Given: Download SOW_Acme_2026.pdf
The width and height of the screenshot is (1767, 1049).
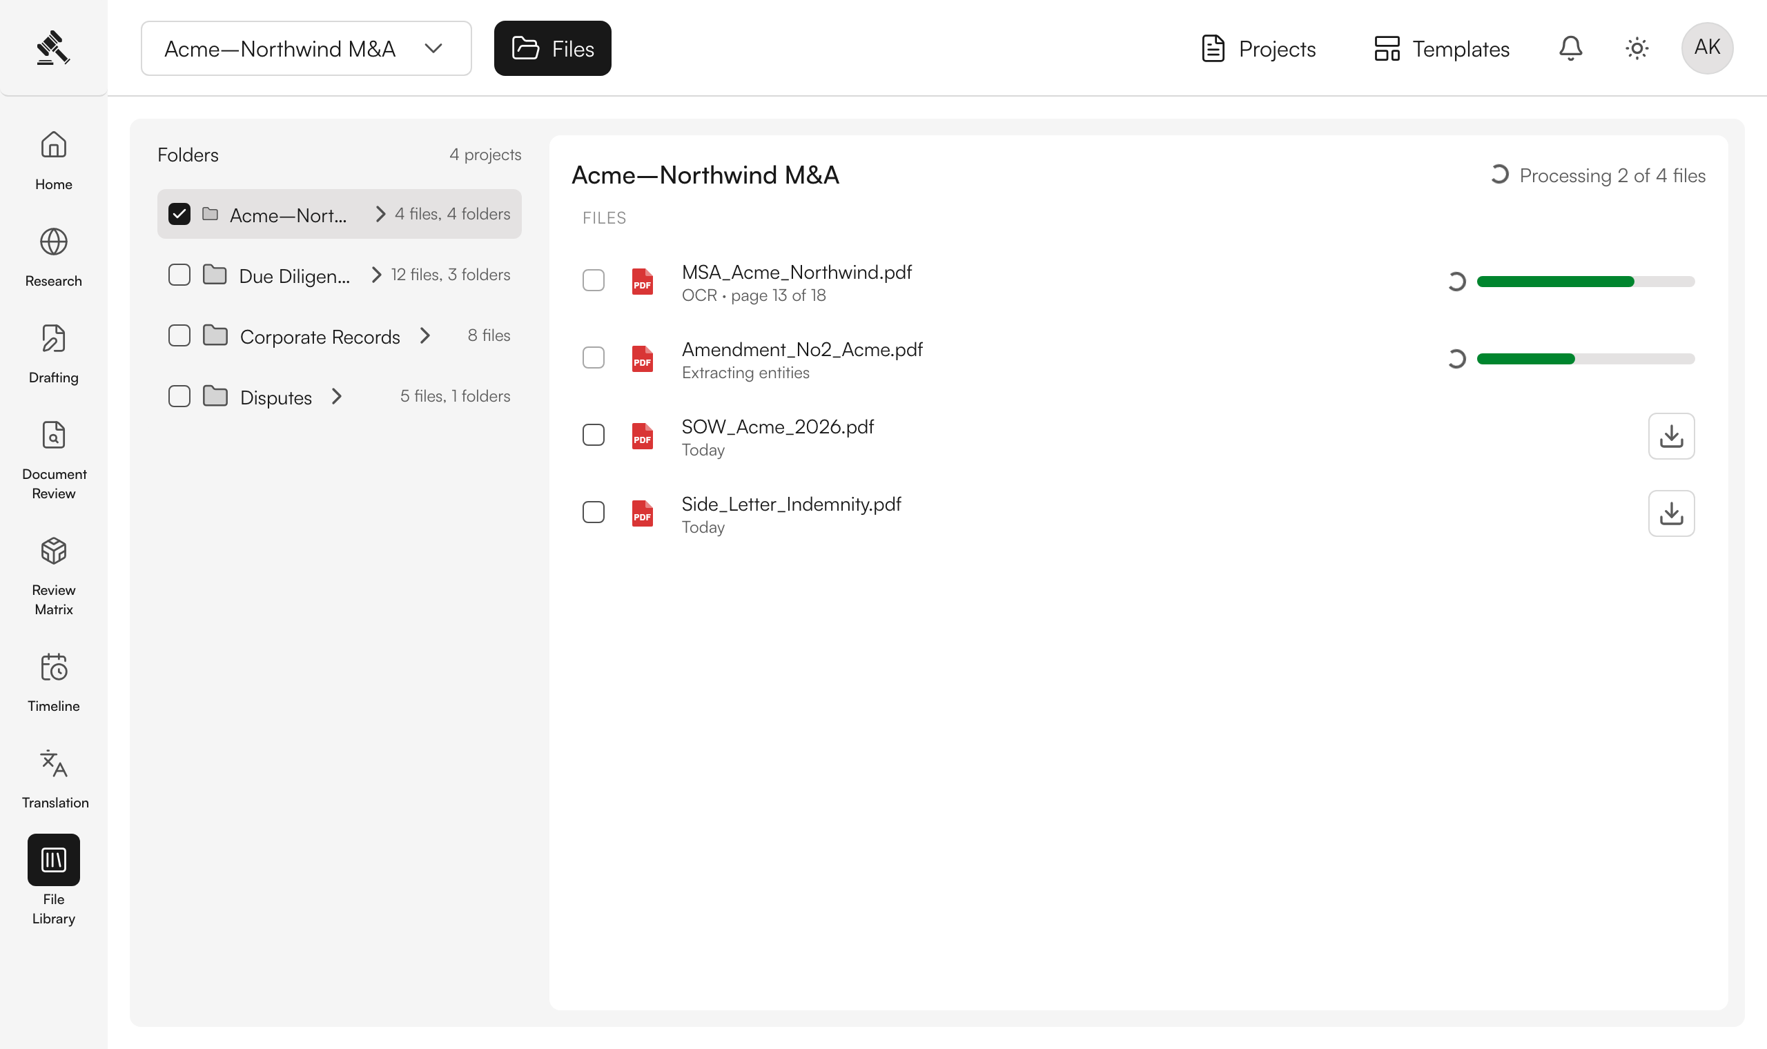Looking at the screenshot, I should (x=1672, y=436).
